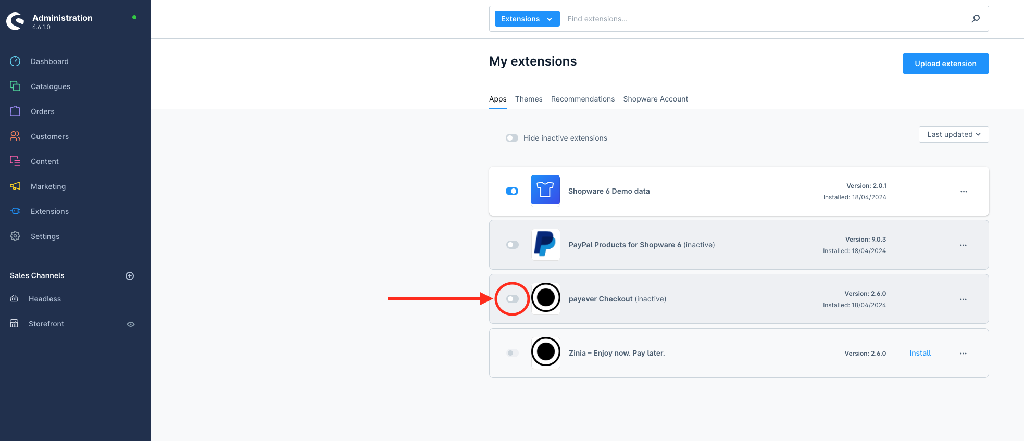
Task: Select the Marketing megaphone icon
Action: (x=15, y=186)
